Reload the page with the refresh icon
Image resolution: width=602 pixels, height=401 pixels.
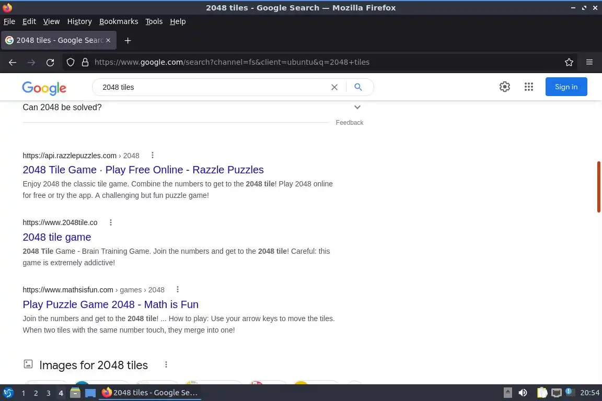[50, 62]
